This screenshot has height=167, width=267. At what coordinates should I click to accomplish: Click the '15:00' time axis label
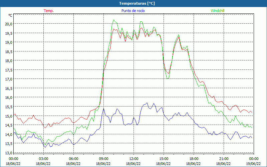(x=164, y=159)
